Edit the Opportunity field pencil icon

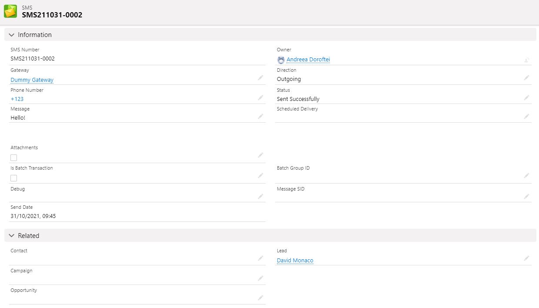pos(260,298)
